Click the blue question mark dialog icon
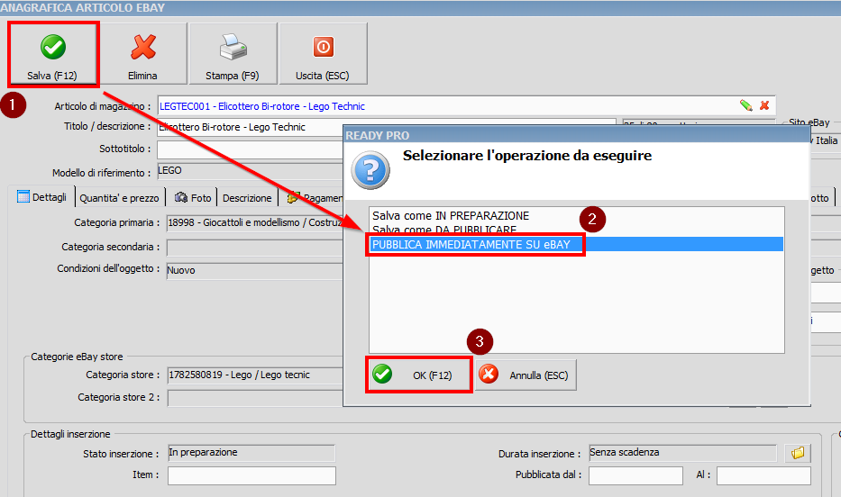This screenshot has height=497, width=841. pos(370,170)
